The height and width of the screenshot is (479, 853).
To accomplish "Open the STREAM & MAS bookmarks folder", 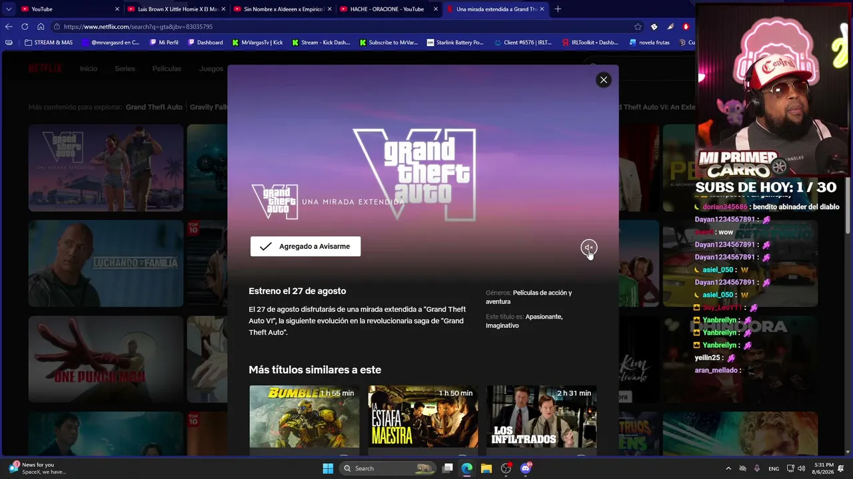I will pos(49,43).
